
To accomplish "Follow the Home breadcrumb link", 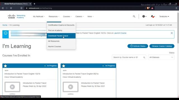I will coord(5,25).
